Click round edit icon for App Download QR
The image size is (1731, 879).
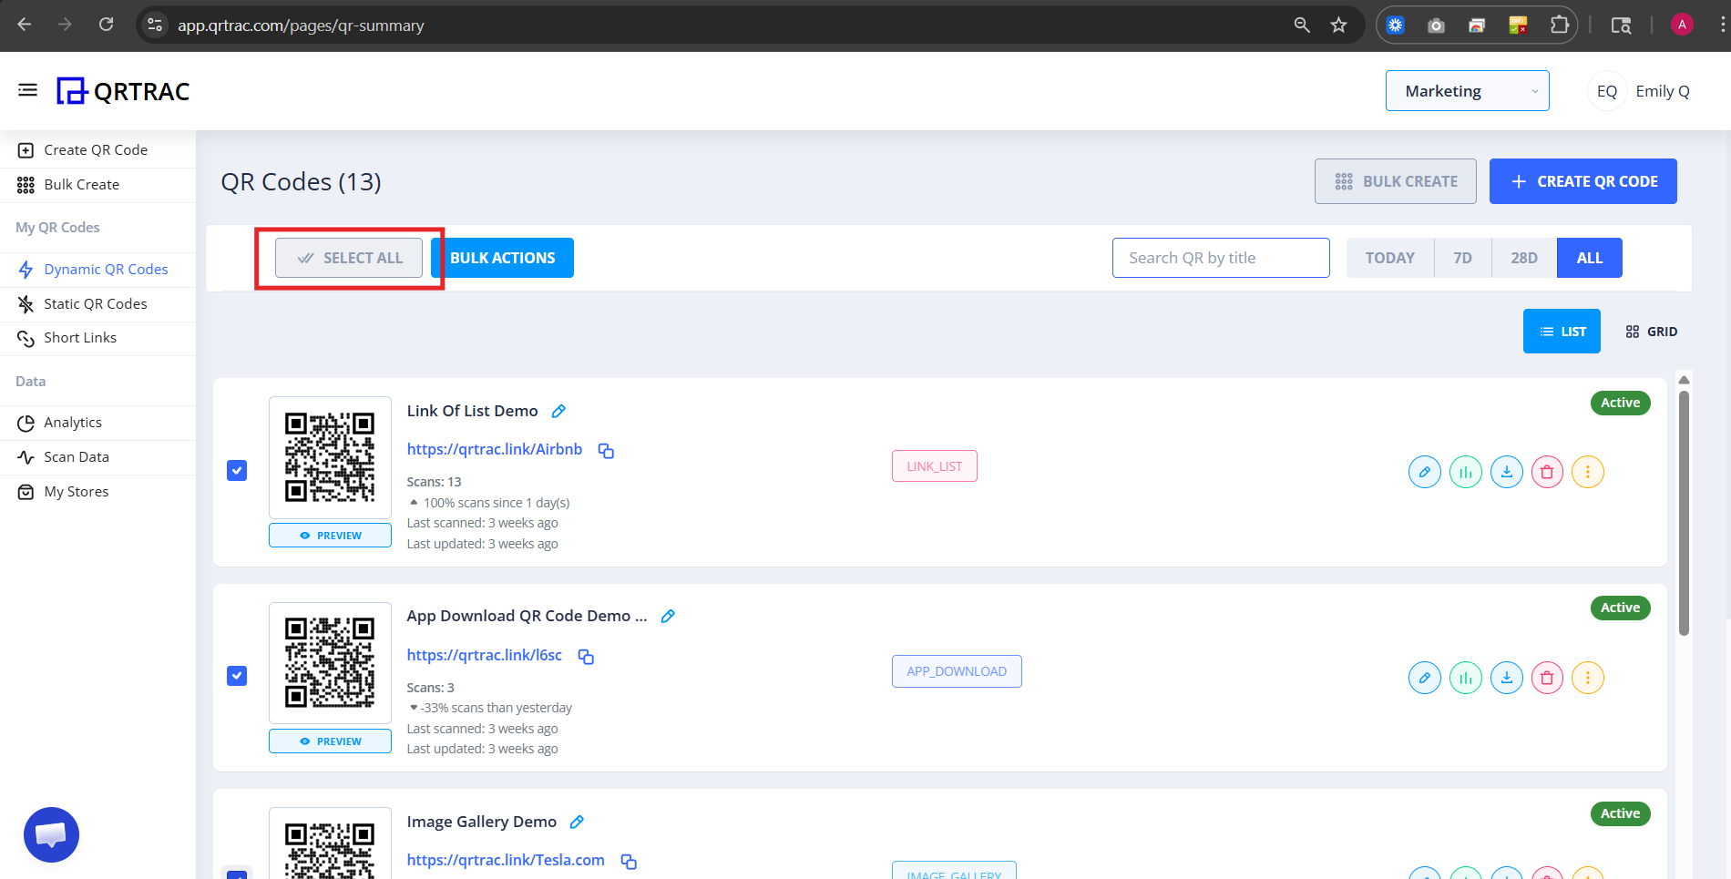pos(1424,678)
